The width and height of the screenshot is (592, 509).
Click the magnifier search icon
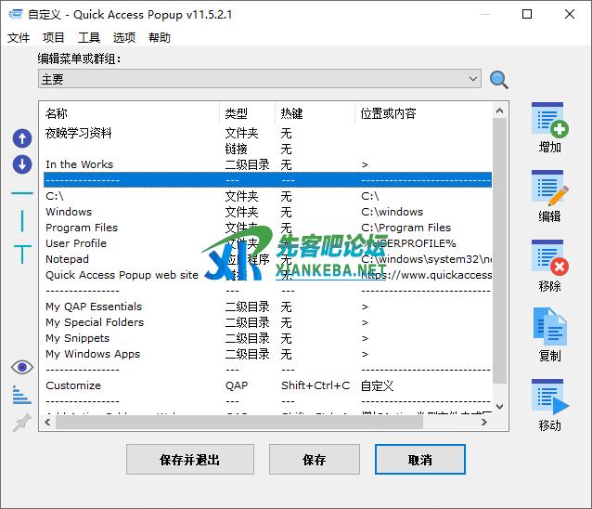pyautogui.click(x=499, y=80)
